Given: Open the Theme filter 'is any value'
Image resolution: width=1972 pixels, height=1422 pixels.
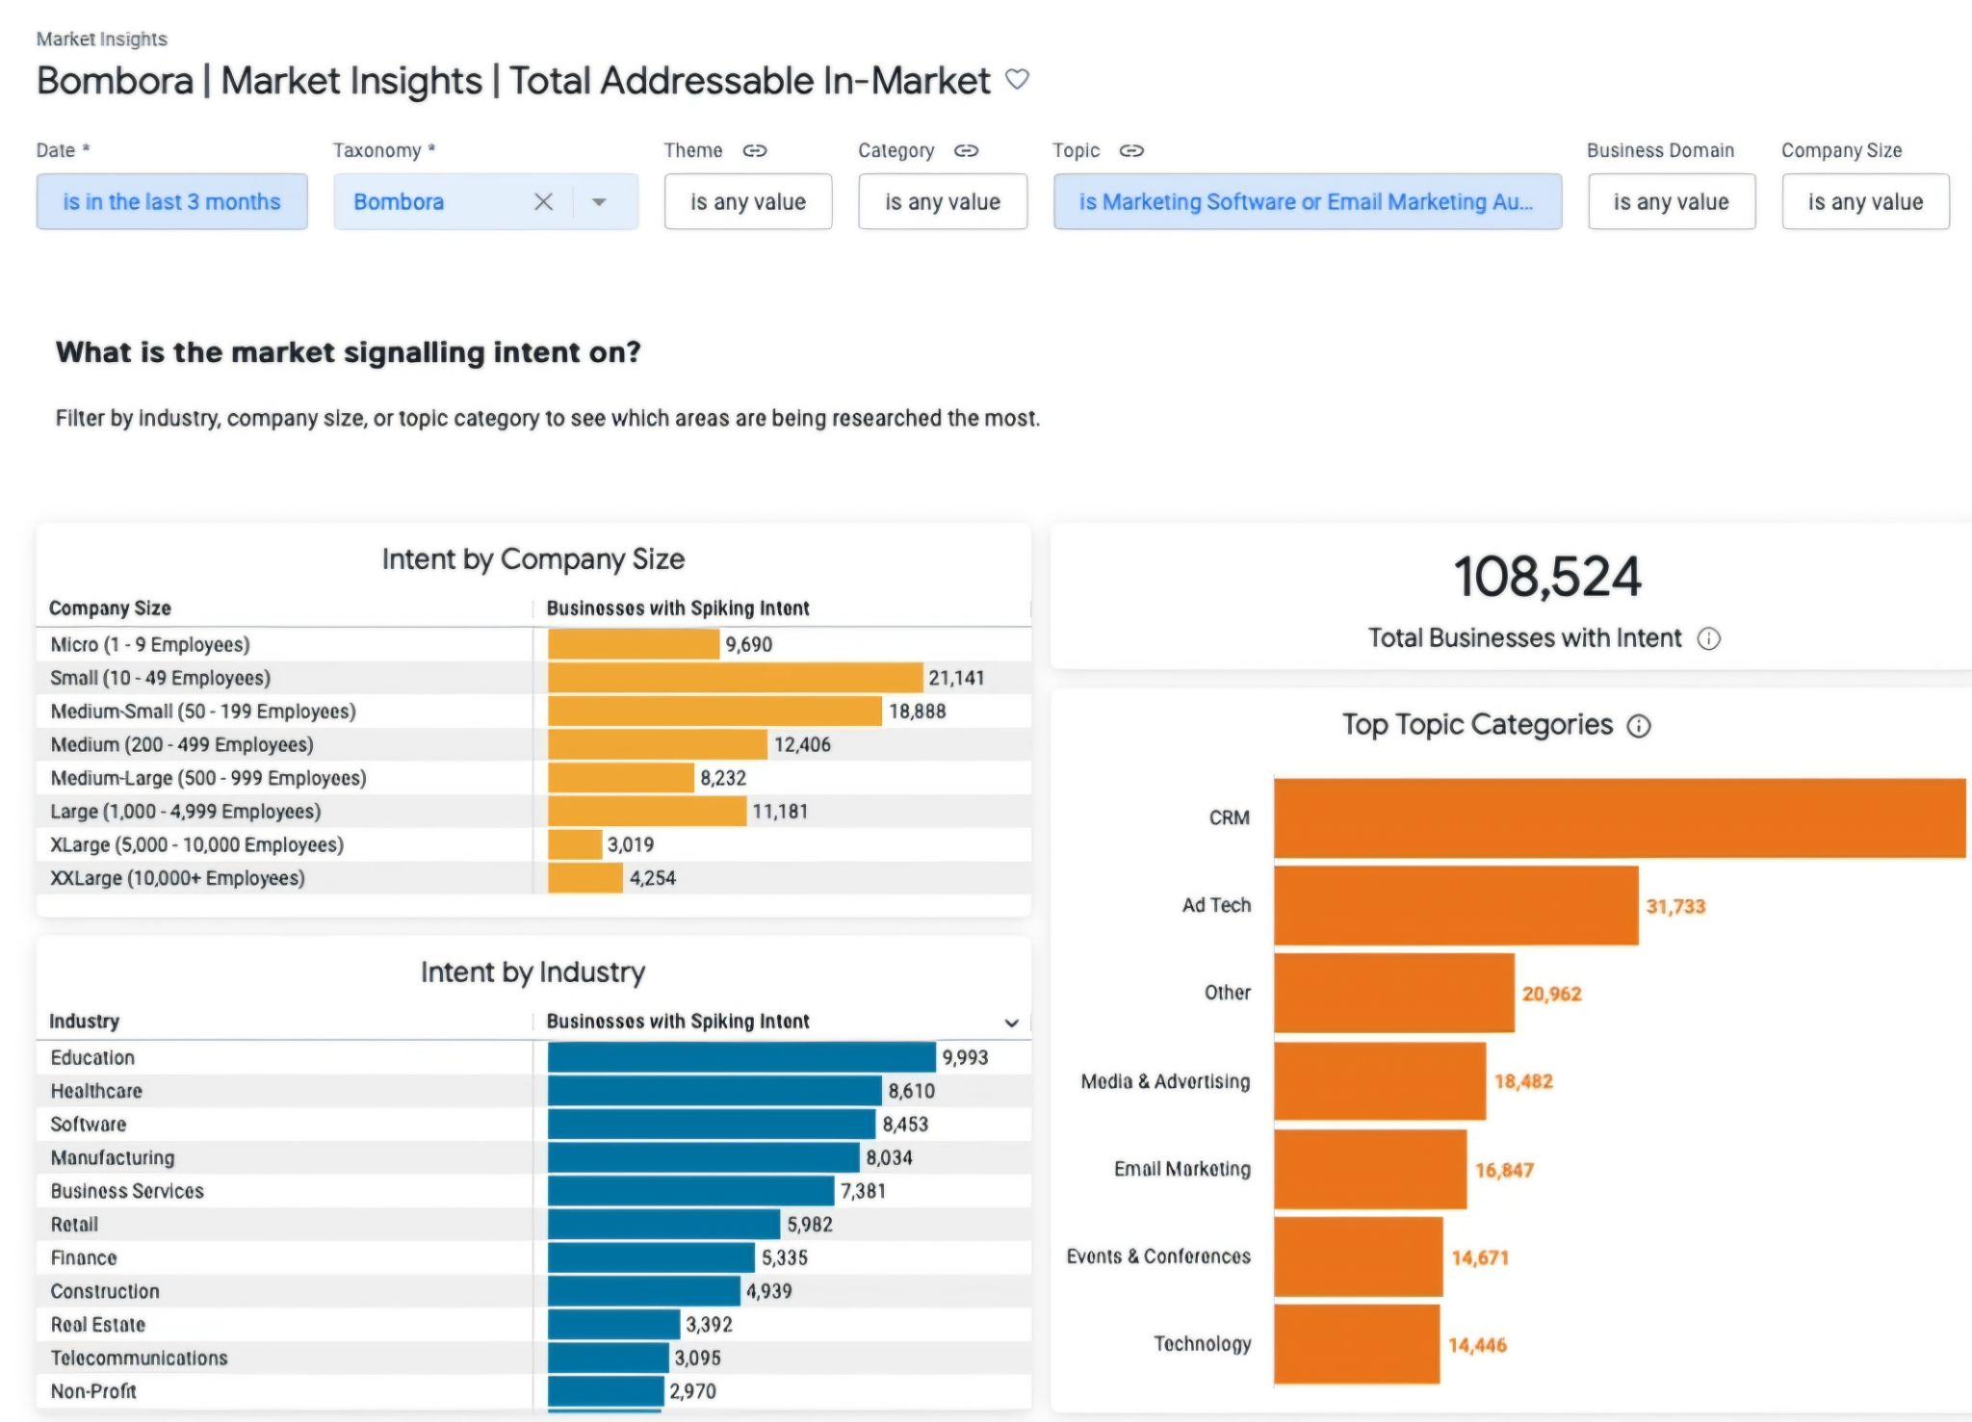Looking at the screenshot, I should (x=748, y=201).
